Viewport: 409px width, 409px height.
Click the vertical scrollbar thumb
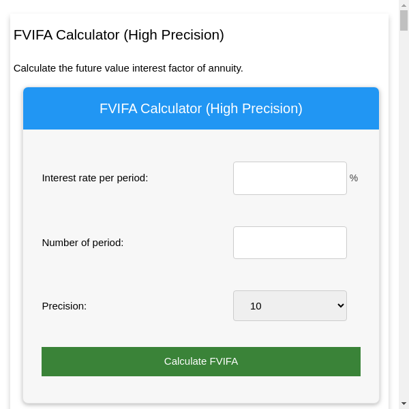pyautogui.click(x=404, y=20)
